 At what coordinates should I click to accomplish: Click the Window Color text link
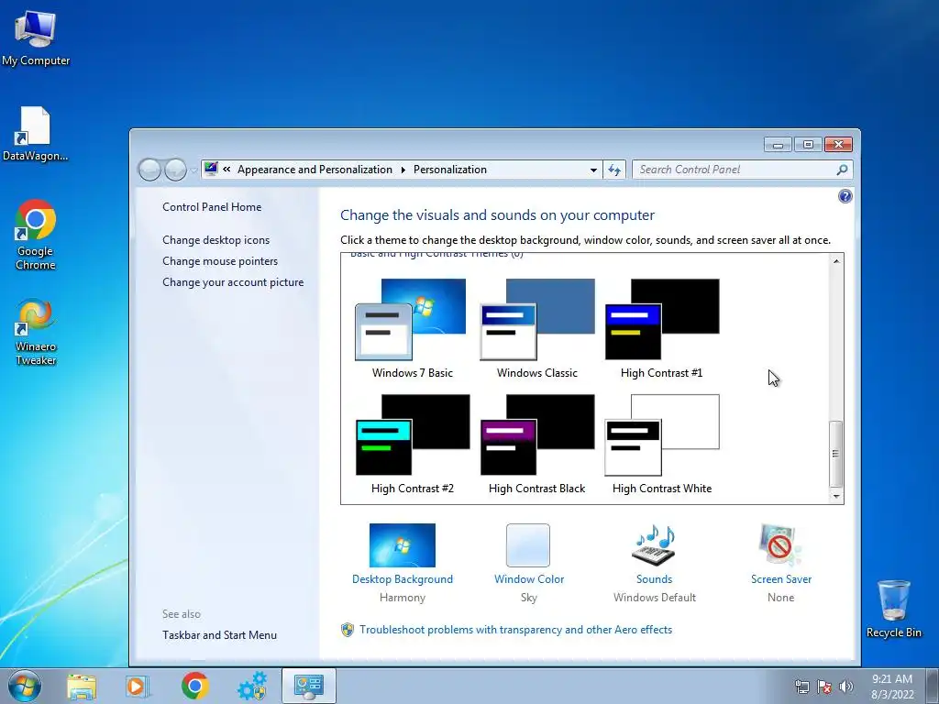coord(529,579)
